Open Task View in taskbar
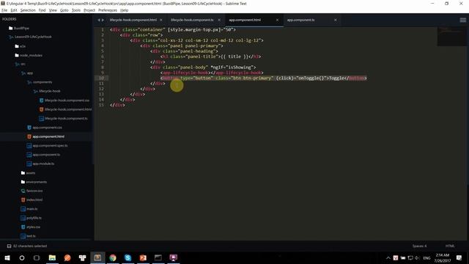This screenshot has height=264, width=469. 37,257
